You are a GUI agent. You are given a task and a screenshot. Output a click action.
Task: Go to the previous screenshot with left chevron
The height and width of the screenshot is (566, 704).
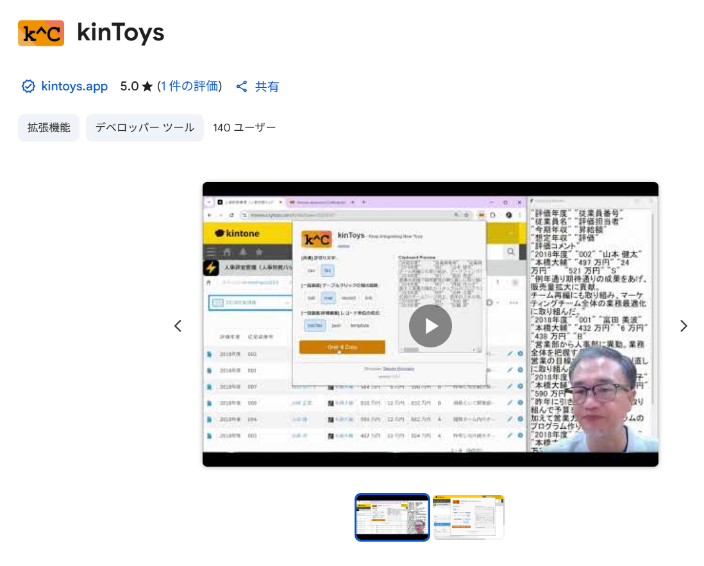point(178,326)
